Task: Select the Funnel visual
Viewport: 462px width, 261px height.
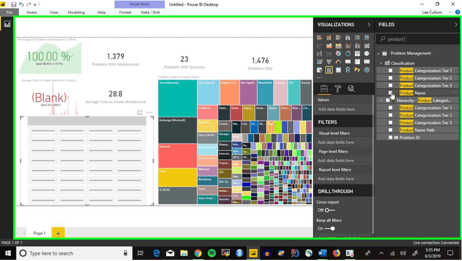Action: point(329,62)
